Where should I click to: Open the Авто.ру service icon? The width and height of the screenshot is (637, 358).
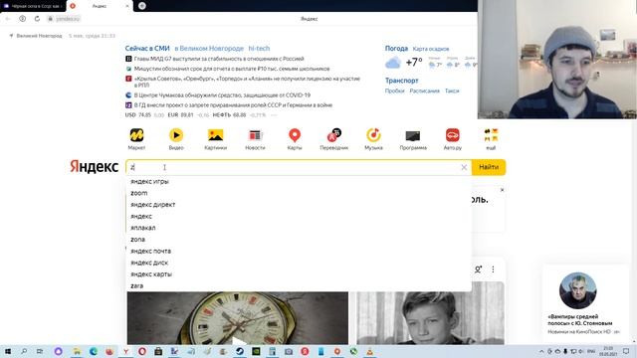452,135
